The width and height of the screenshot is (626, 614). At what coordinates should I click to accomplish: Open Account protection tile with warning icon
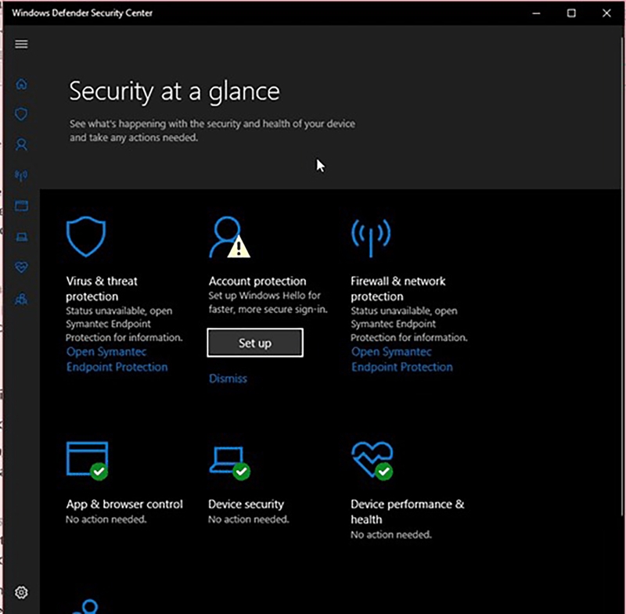tap(229, 237)
